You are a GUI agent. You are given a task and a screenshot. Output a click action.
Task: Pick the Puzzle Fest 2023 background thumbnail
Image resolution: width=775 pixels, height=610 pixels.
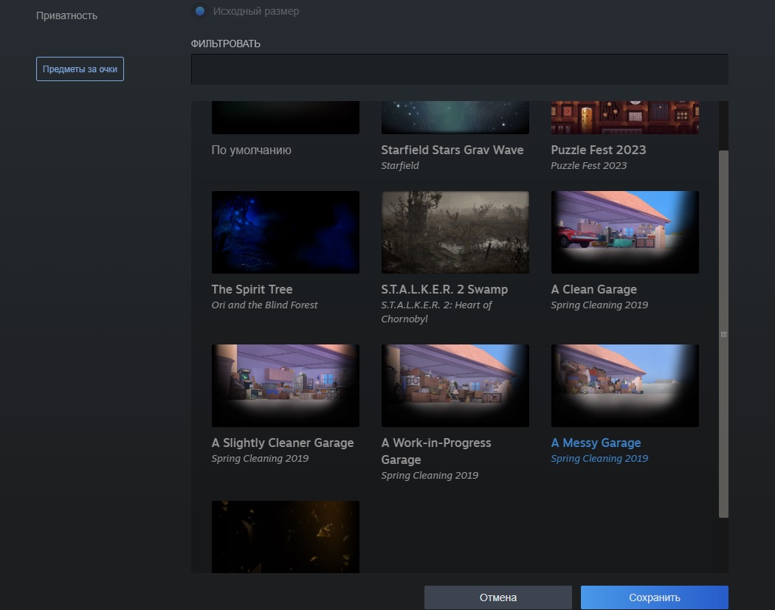[x=624, y=117]
